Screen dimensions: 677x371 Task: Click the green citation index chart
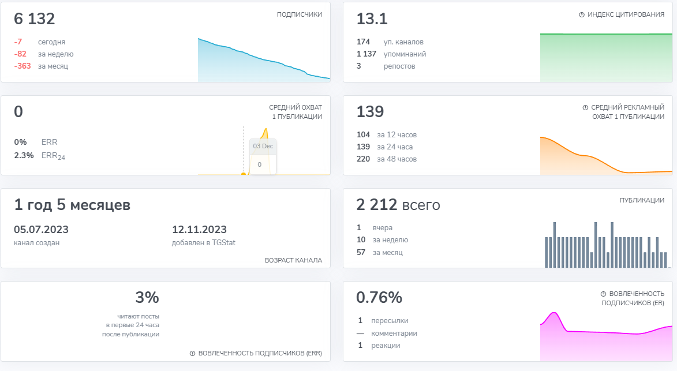(x=605, y=58)
